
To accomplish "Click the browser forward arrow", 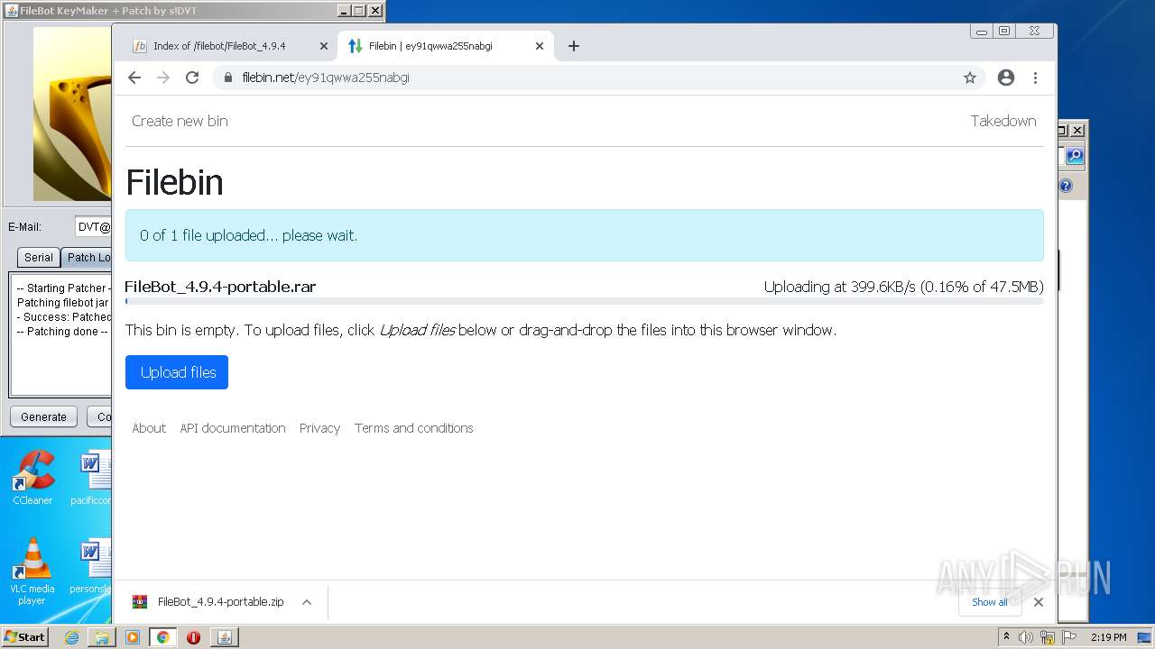I will coord(163,78).
